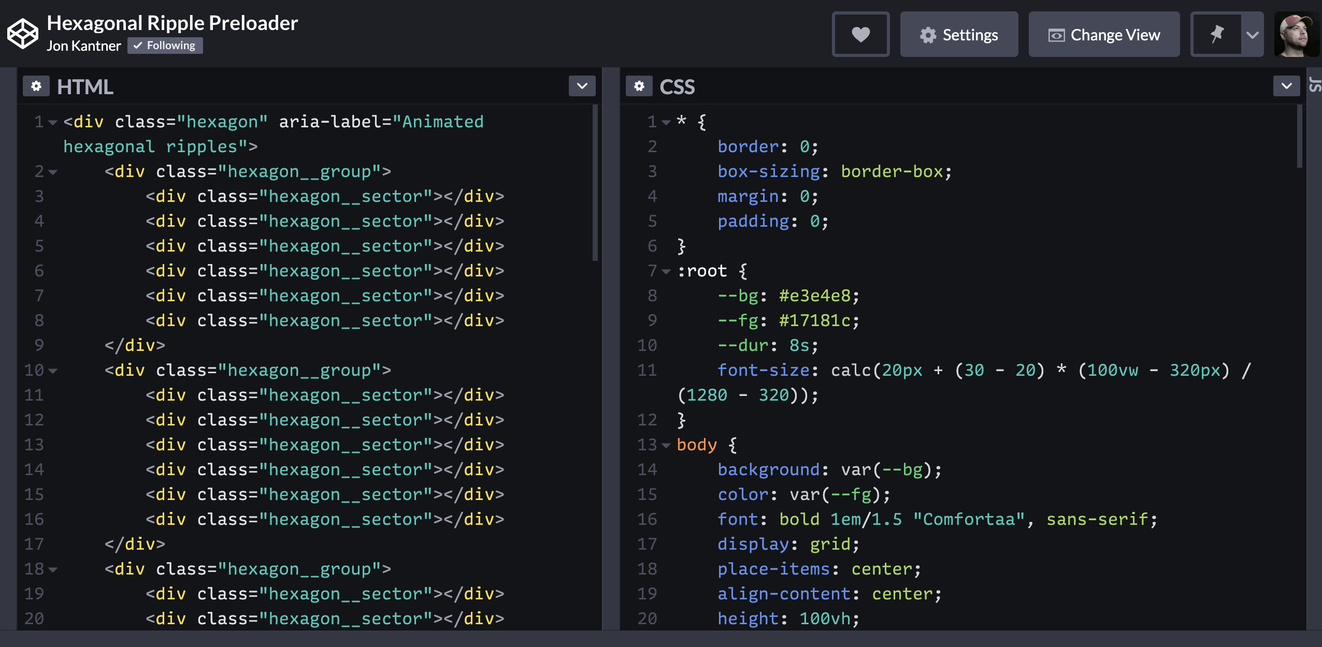The image size is (1322, 647).
Task: Click the heart icon to love pen
Action: (860, 35)
